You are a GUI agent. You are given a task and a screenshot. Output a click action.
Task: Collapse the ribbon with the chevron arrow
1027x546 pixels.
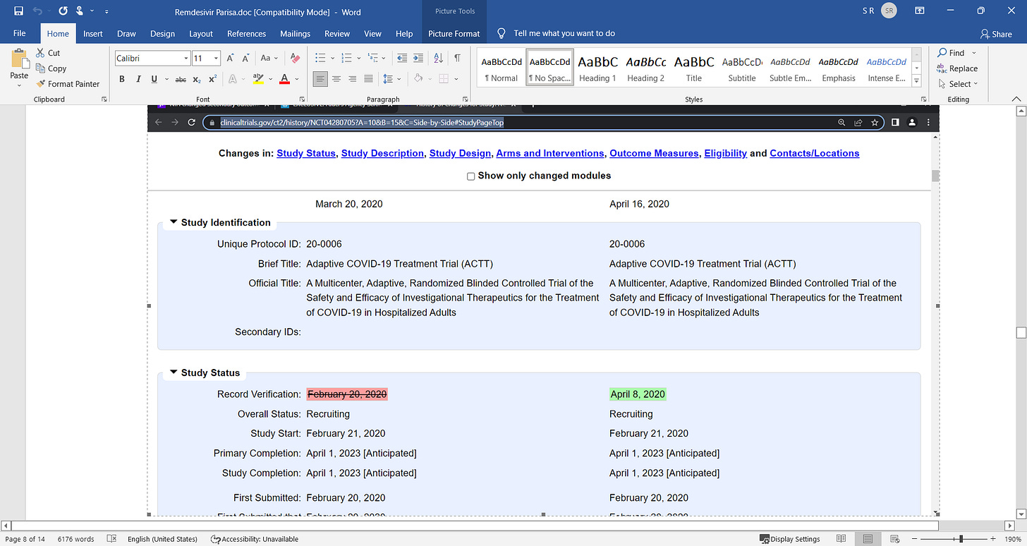tap(1016, 99)
